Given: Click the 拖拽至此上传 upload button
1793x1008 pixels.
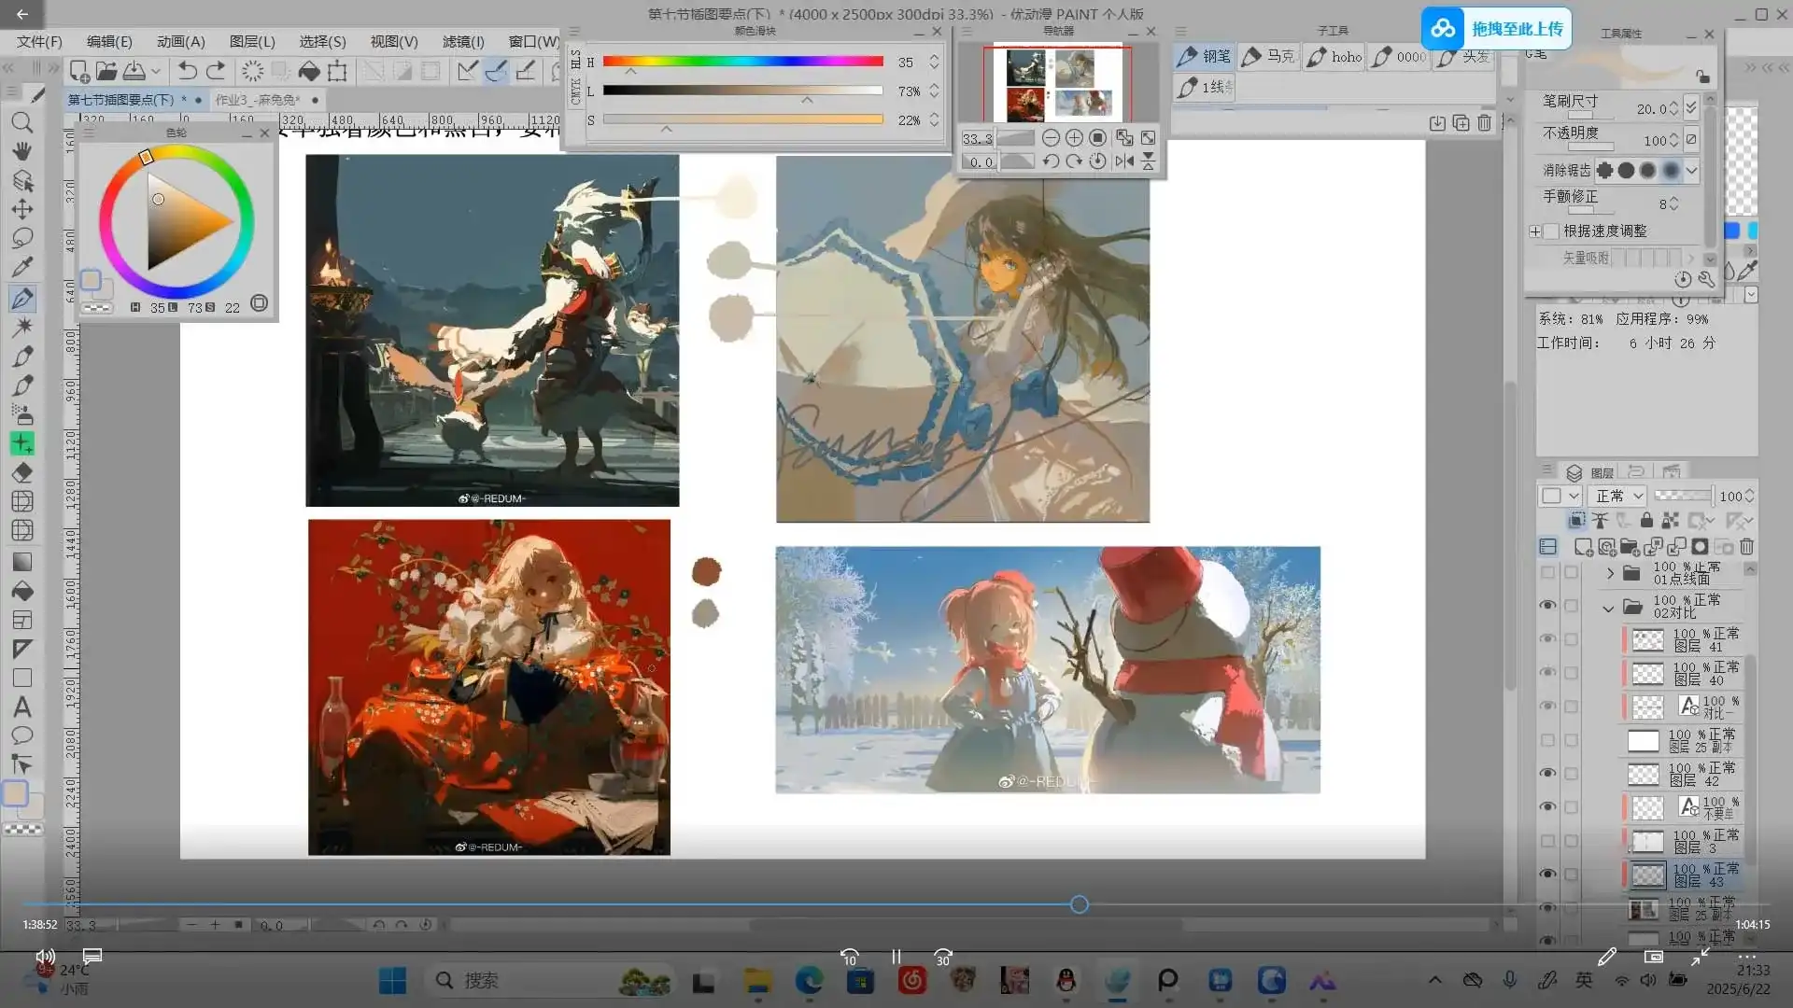Looking at the screenshot, I should coord(1496,29).
